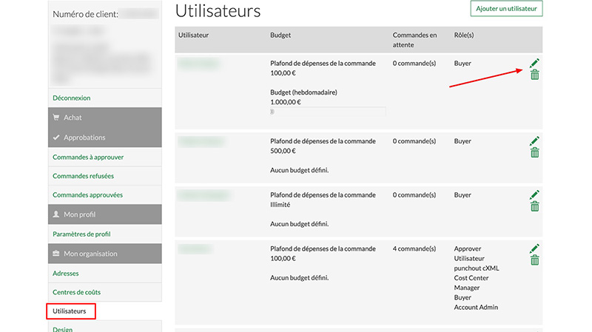Edit the user with 500,00 € spending limit
The height and width of the screenshot is (332, 592).
[534, 140]
